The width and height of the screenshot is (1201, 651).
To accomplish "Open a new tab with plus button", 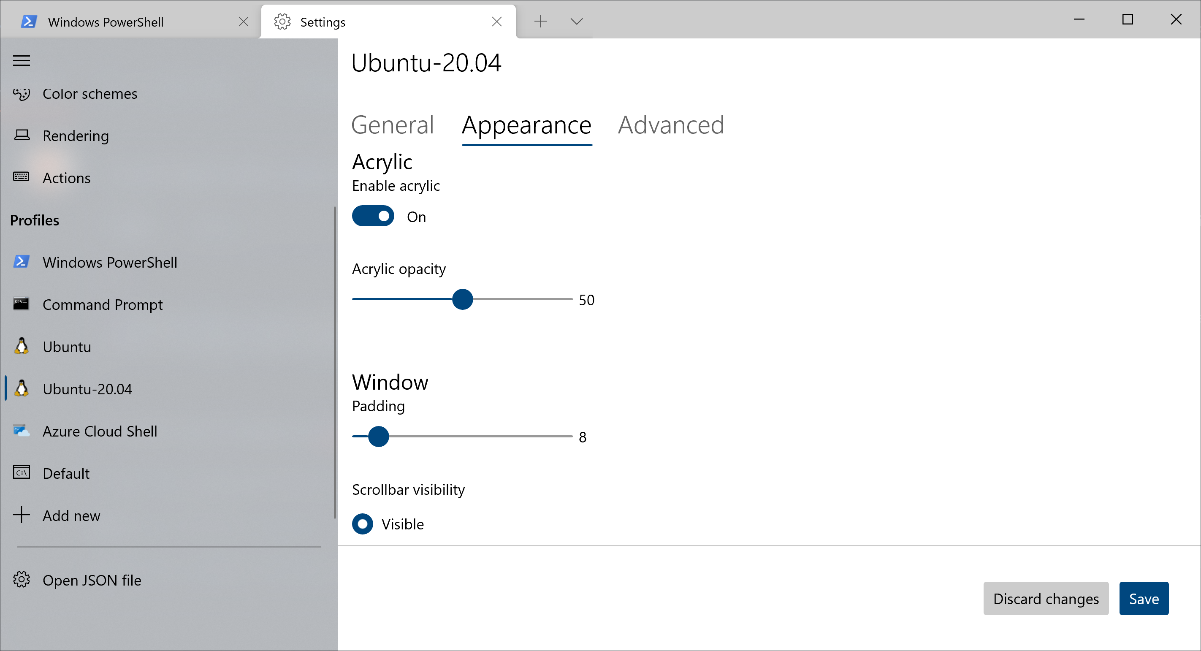I will point(540,22).
